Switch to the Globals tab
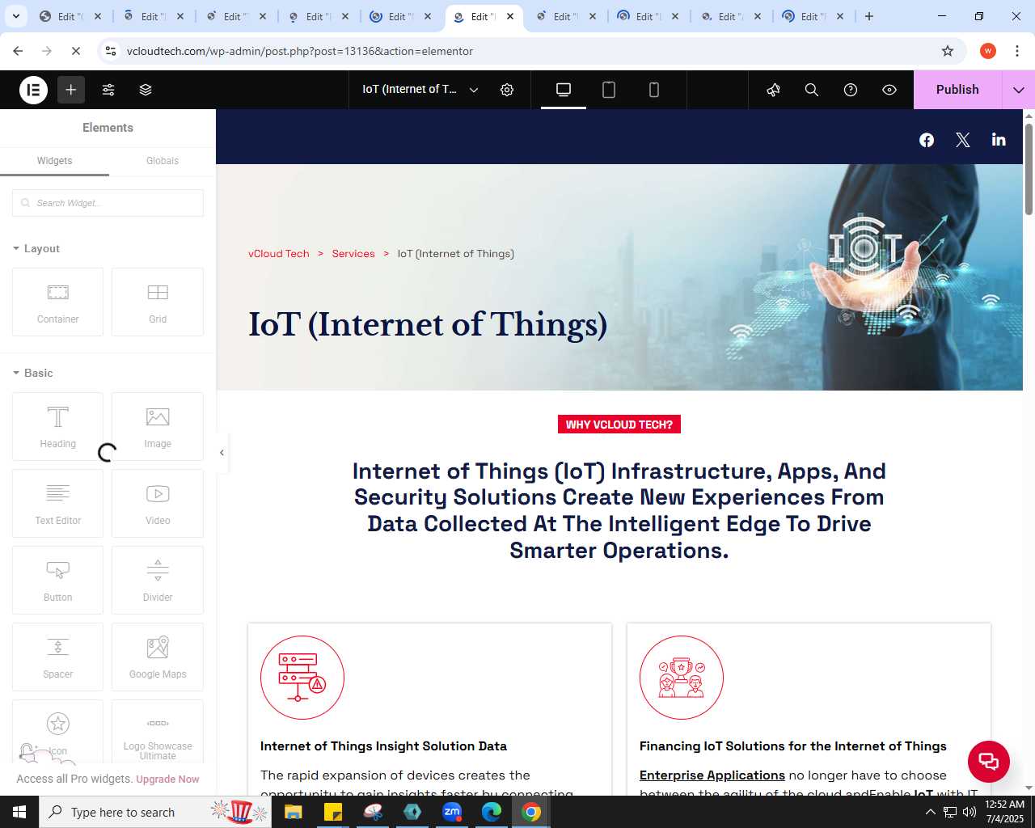Viewport: 1035px width, 828px height. click(163, 161)
